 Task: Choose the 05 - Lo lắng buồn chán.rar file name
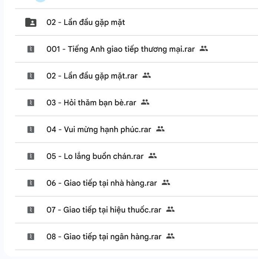point(95,156)
